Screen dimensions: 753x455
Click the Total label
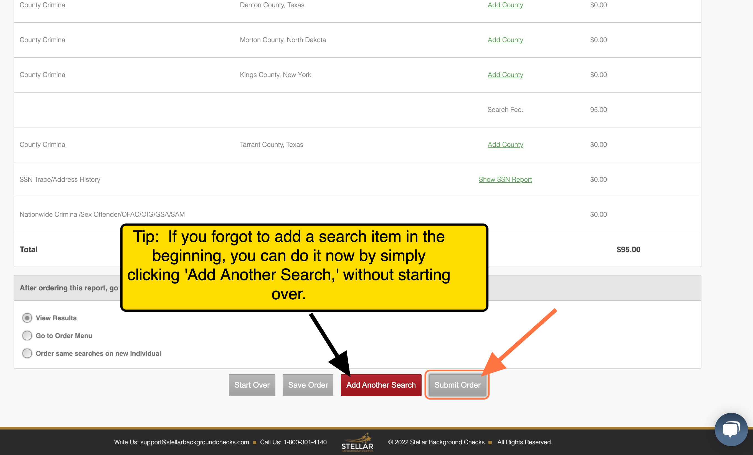(x=28, y=249)
